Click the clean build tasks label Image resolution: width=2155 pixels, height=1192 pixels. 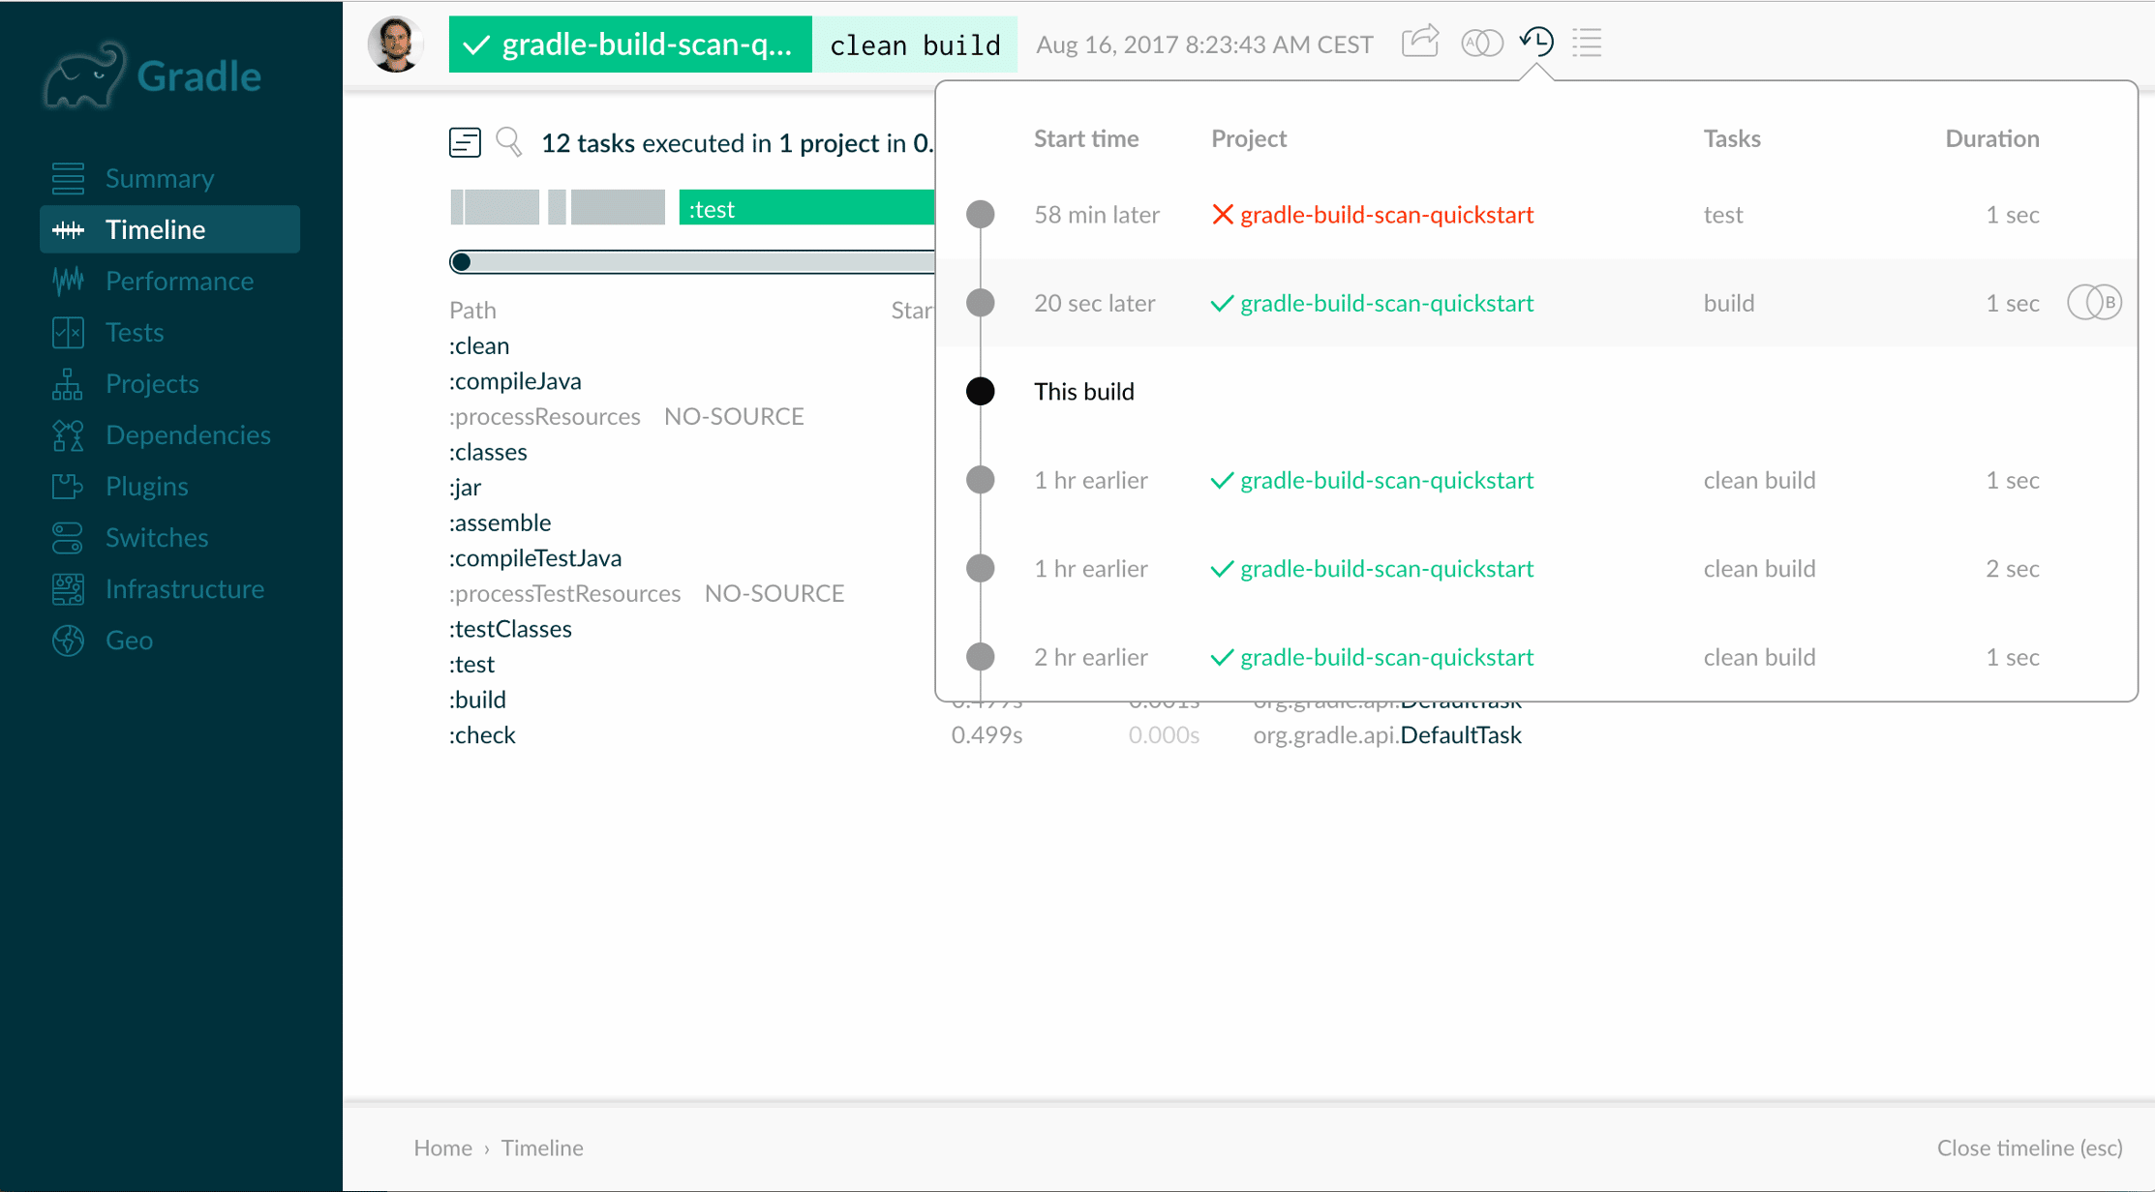pyautogui.click(x=915, y=45)
